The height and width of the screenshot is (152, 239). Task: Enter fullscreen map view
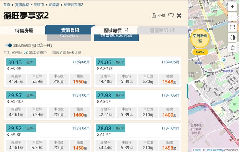[x=232, y=27]
